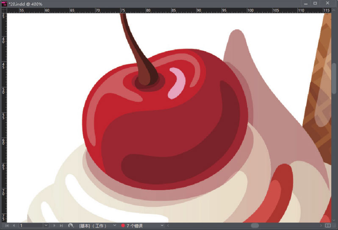
Task: Go to the previous page
Action: pyautogui.click(x=14, y=226)
